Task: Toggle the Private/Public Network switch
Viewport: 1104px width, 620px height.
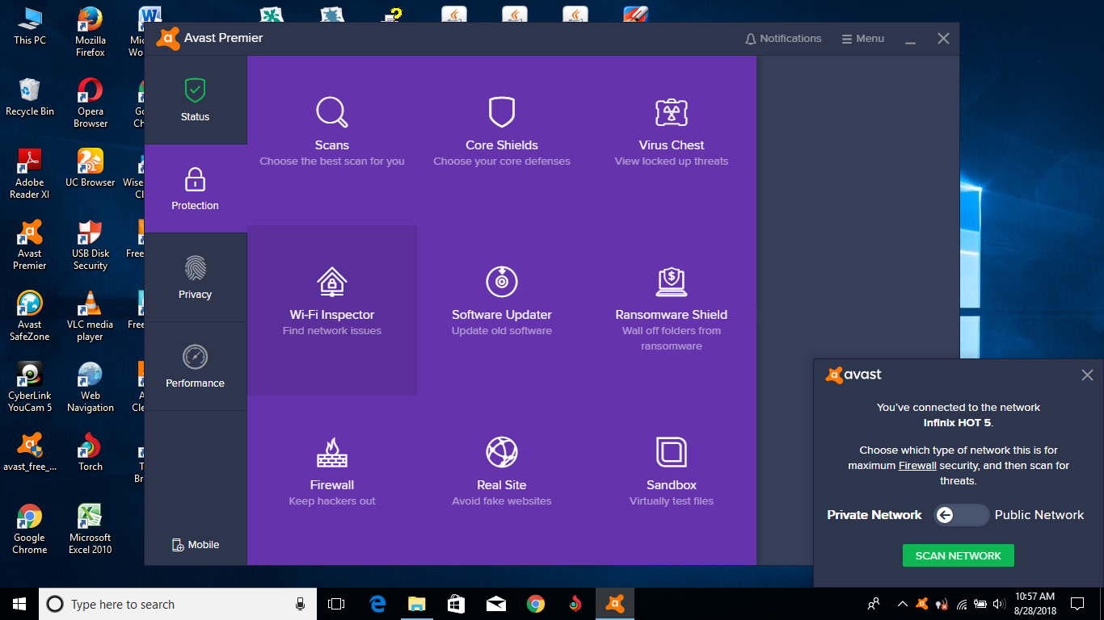Action: pos(960,515)
